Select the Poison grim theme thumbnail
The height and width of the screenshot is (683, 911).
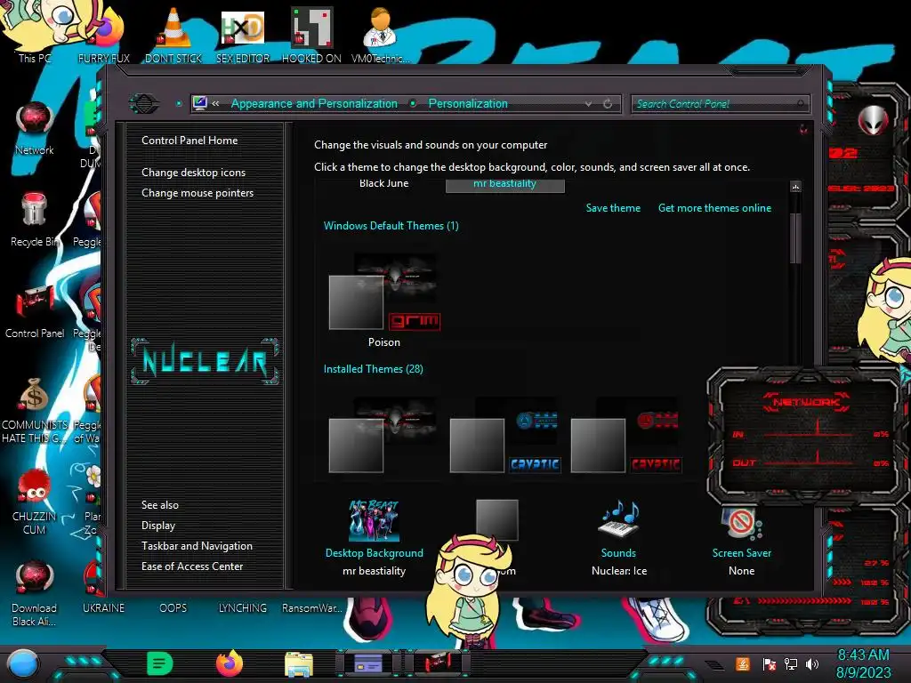click(x=384, y=300)
